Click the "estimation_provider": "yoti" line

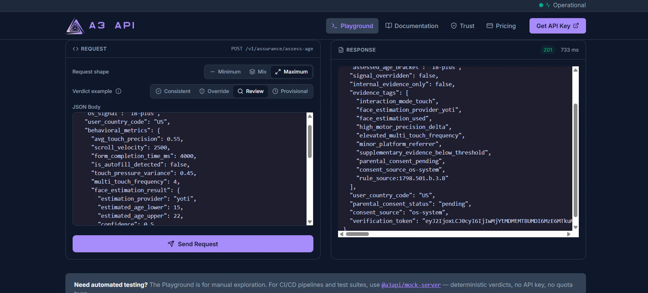(147, 199)
